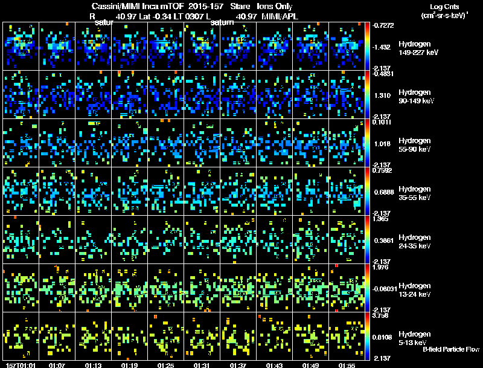Viewport: 483px width, 368px height.
Task: Open the 01:25 panel of Hydrogen 35-55 keV
Action: click(x=165, y=192)
